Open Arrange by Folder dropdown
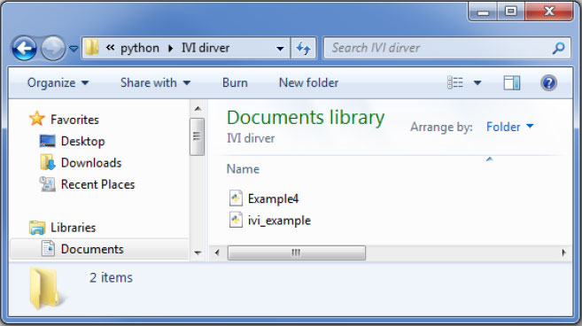The height and width of the screenshot is (326, 582). (x=509, y=127)
